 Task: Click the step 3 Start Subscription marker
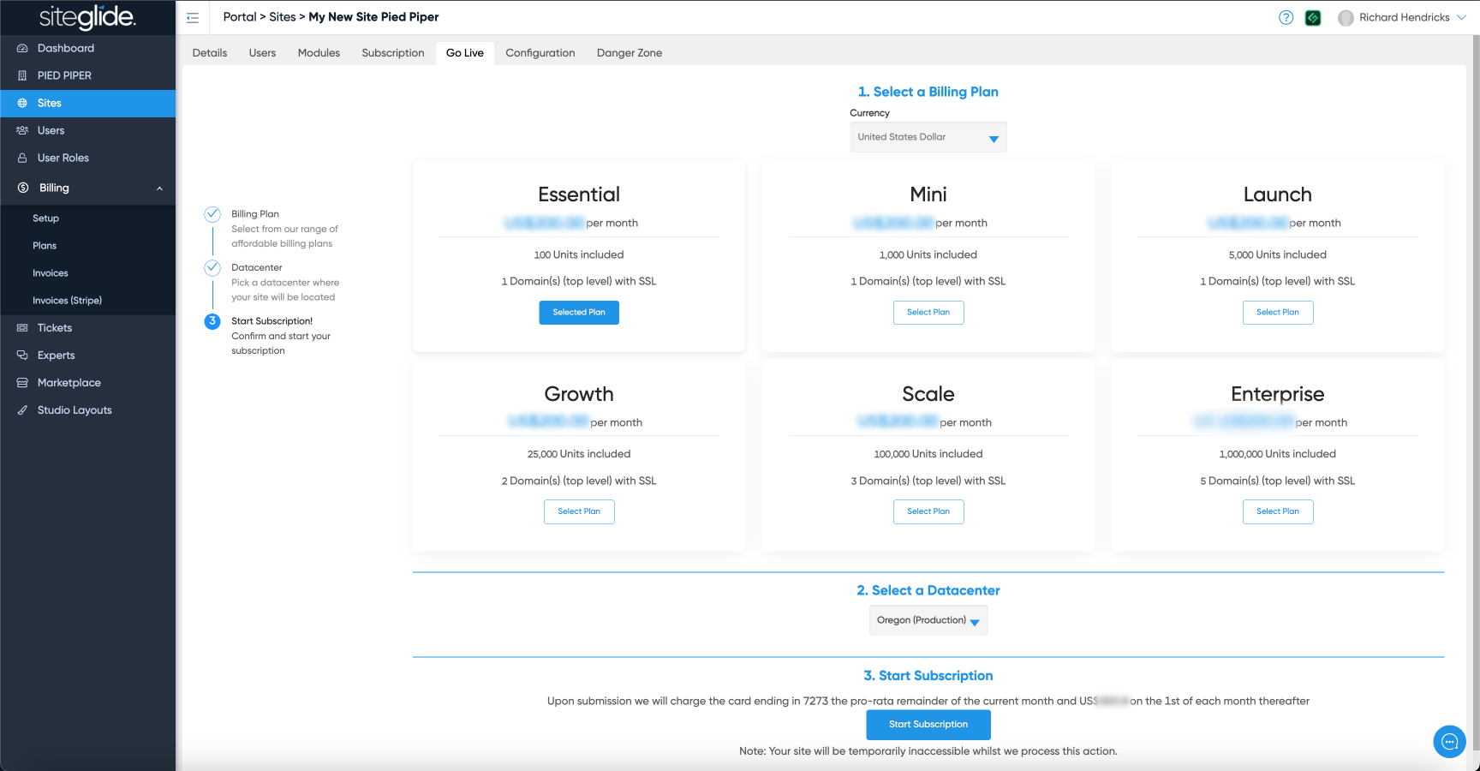tap(212, 321)
